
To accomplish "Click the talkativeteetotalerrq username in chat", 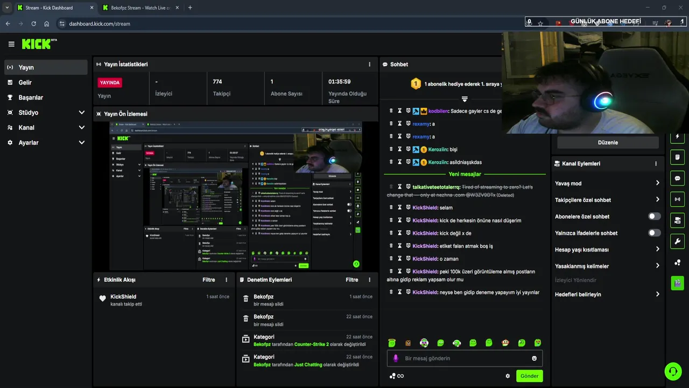I will [436, 187].
